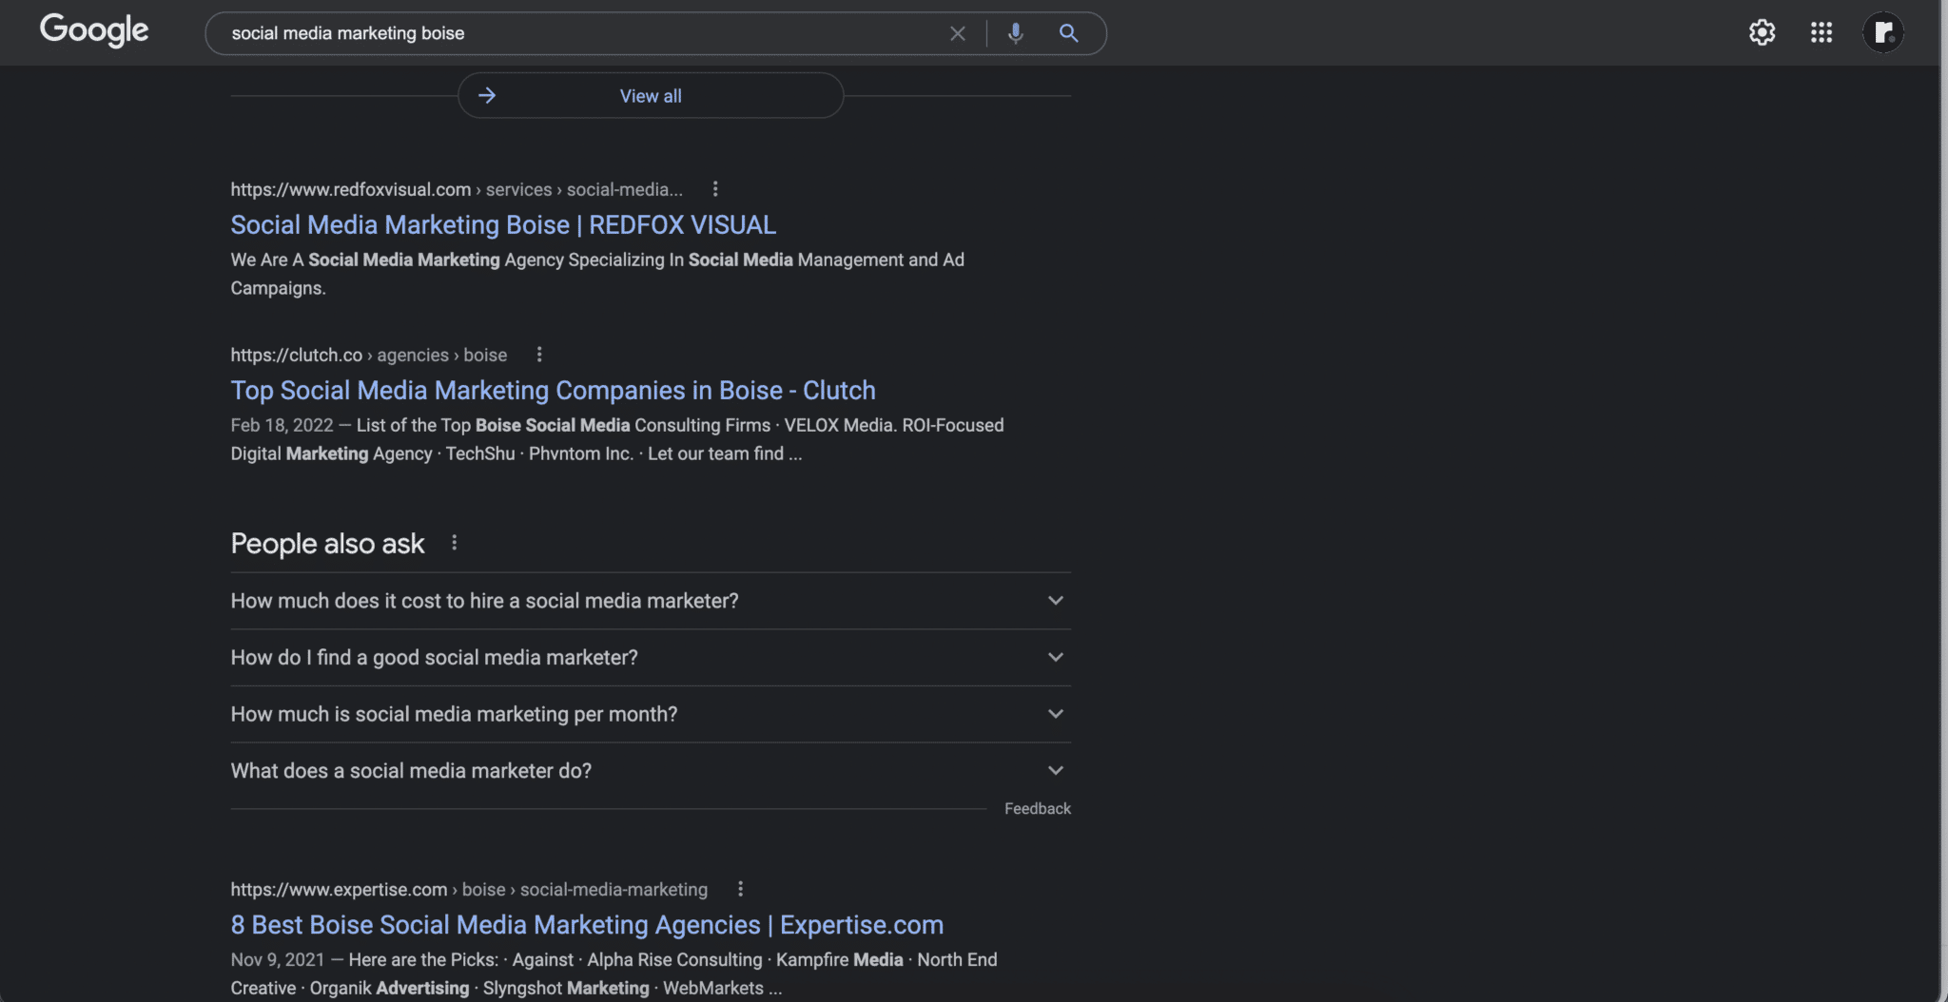
Task: Click inside the search input field
Action: 571,33
